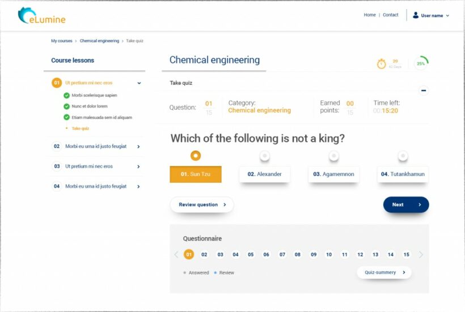Image resolution: width=465 pixels, height=312 pixels.
Task: Jump to question 15 in Questionnaire
Action: pyautogui.click(x=406, y=255)
